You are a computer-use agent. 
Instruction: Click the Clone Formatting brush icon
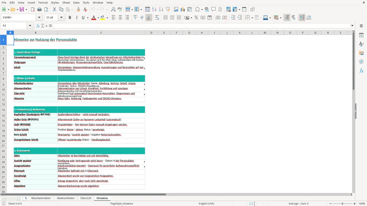coord(78,9)
